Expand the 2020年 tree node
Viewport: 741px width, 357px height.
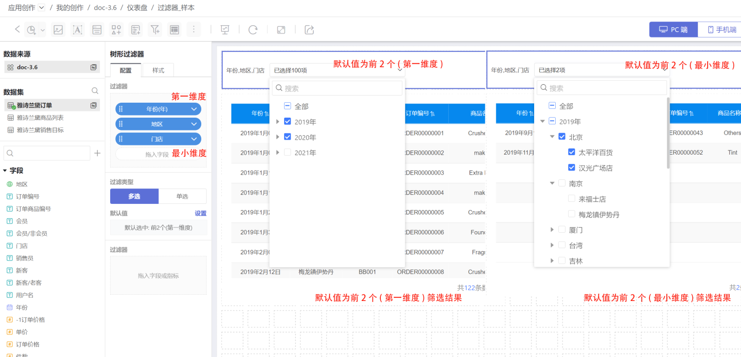click(278, 137)
